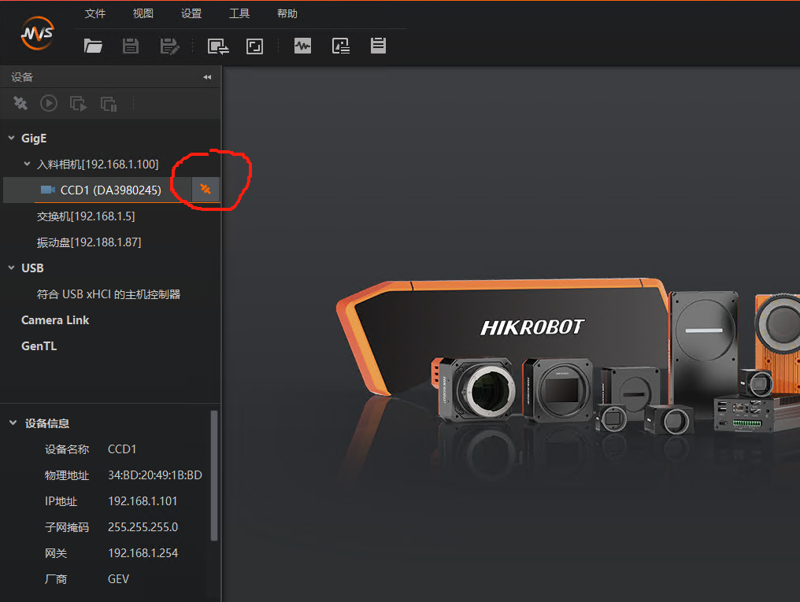Click the 设备 panel title
The image size is (800, 602).
tap(22, 77)
